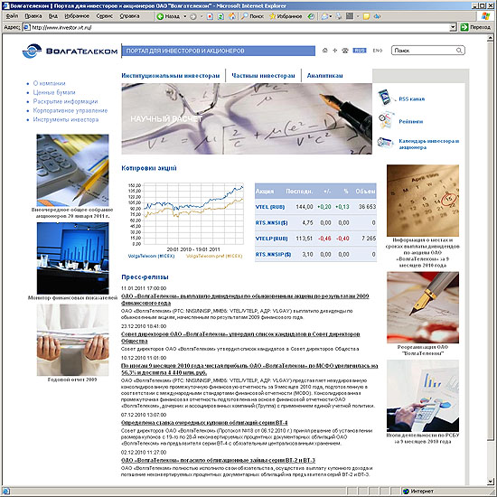The height and width of the screenshot is (497, 497).
Task: Open the RSS канал link
Action: click(411, 99)
